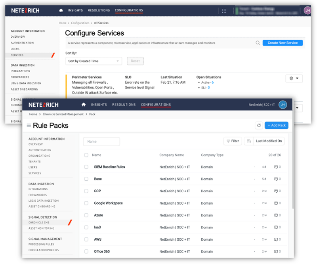Click the gear icon on Perimeter Services card
The image size is (317, 264).
click(292, 78)
